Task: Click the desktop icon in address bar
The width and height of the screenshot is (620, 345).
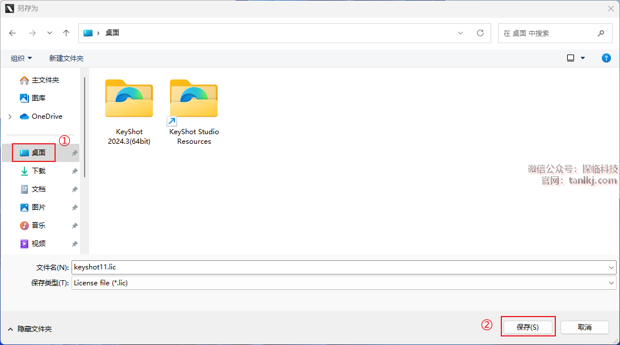Action: pos(88,33)
